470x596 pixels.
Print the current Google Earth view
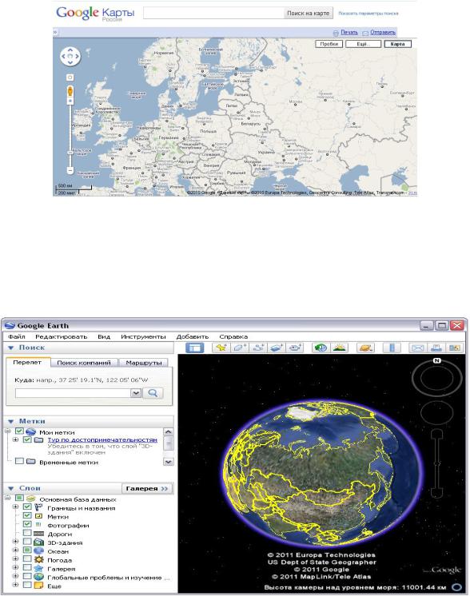click(436, 348)
